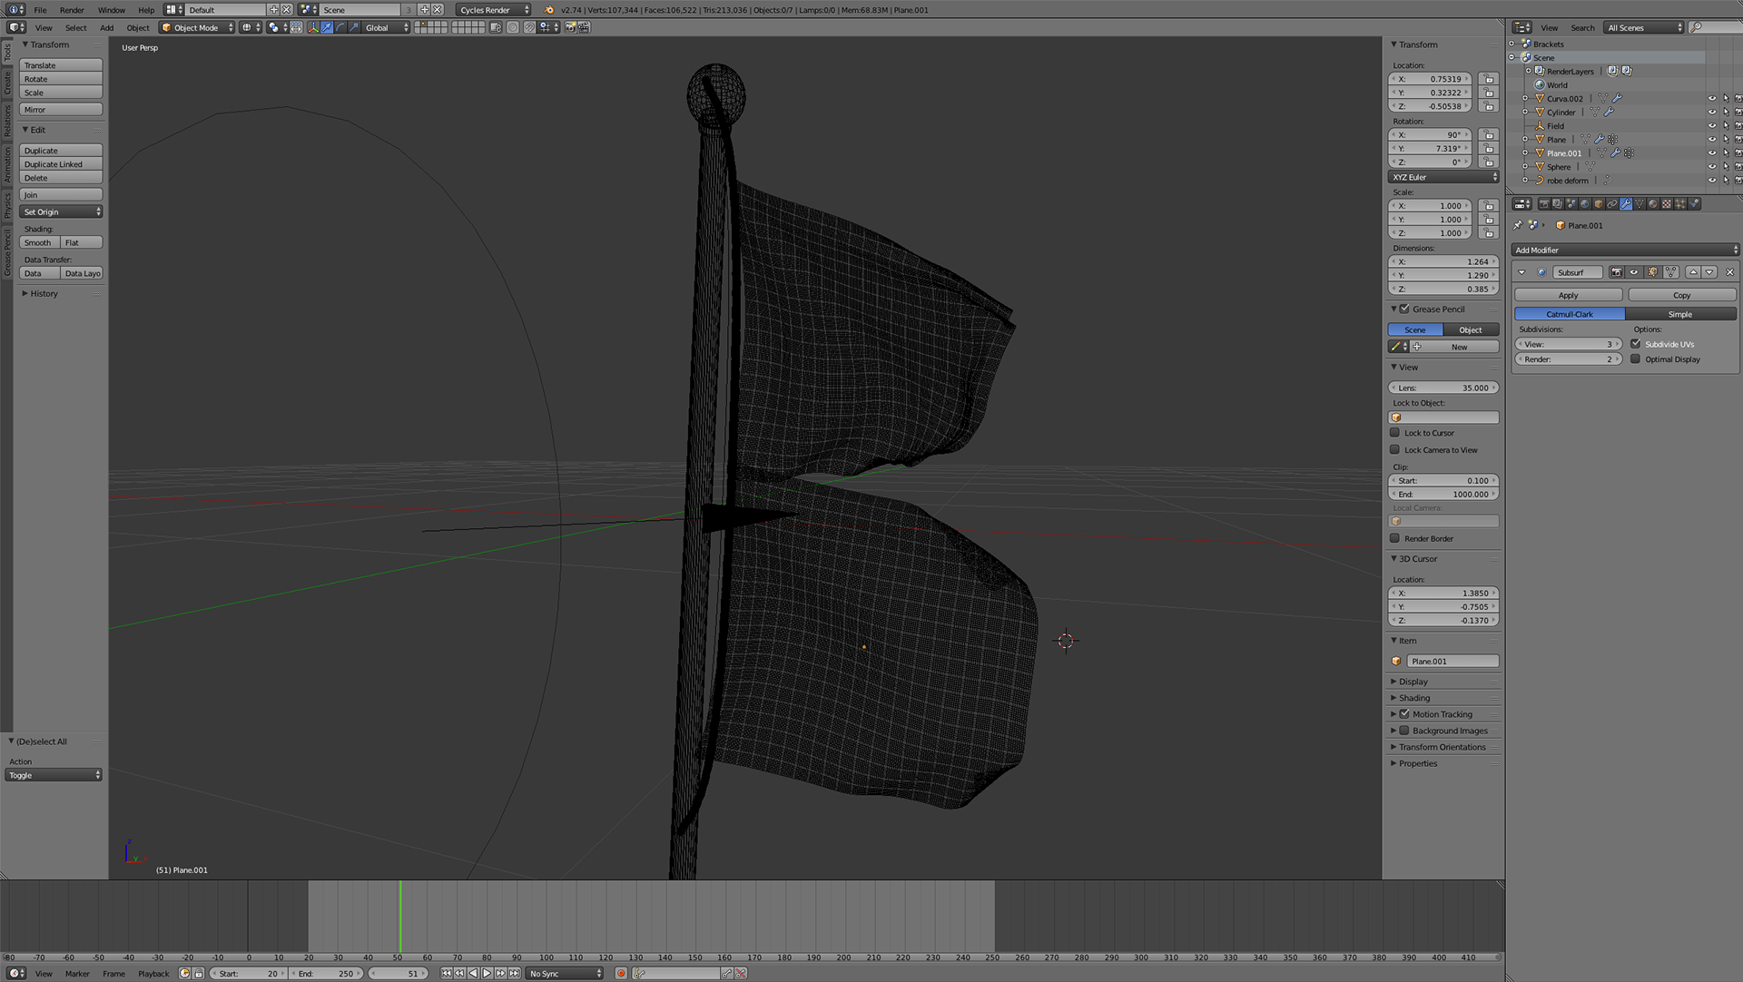Move Subsurf modifier up in stack
Screen dimensions: 1743x982
pos(1693,272)
